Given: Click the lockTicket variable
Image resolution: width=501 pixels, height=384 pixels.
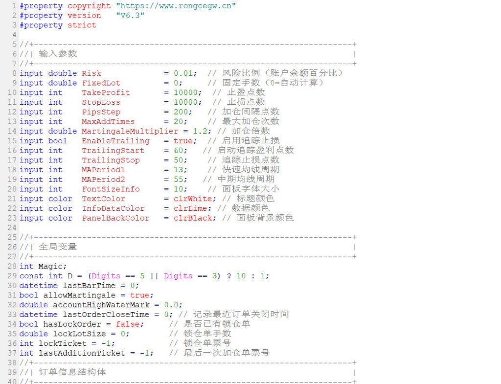Looking at the screenshot, I should (x=62, y=343).
